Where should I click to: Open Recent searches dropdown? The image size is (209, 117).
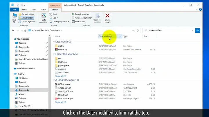coord(81,14)
